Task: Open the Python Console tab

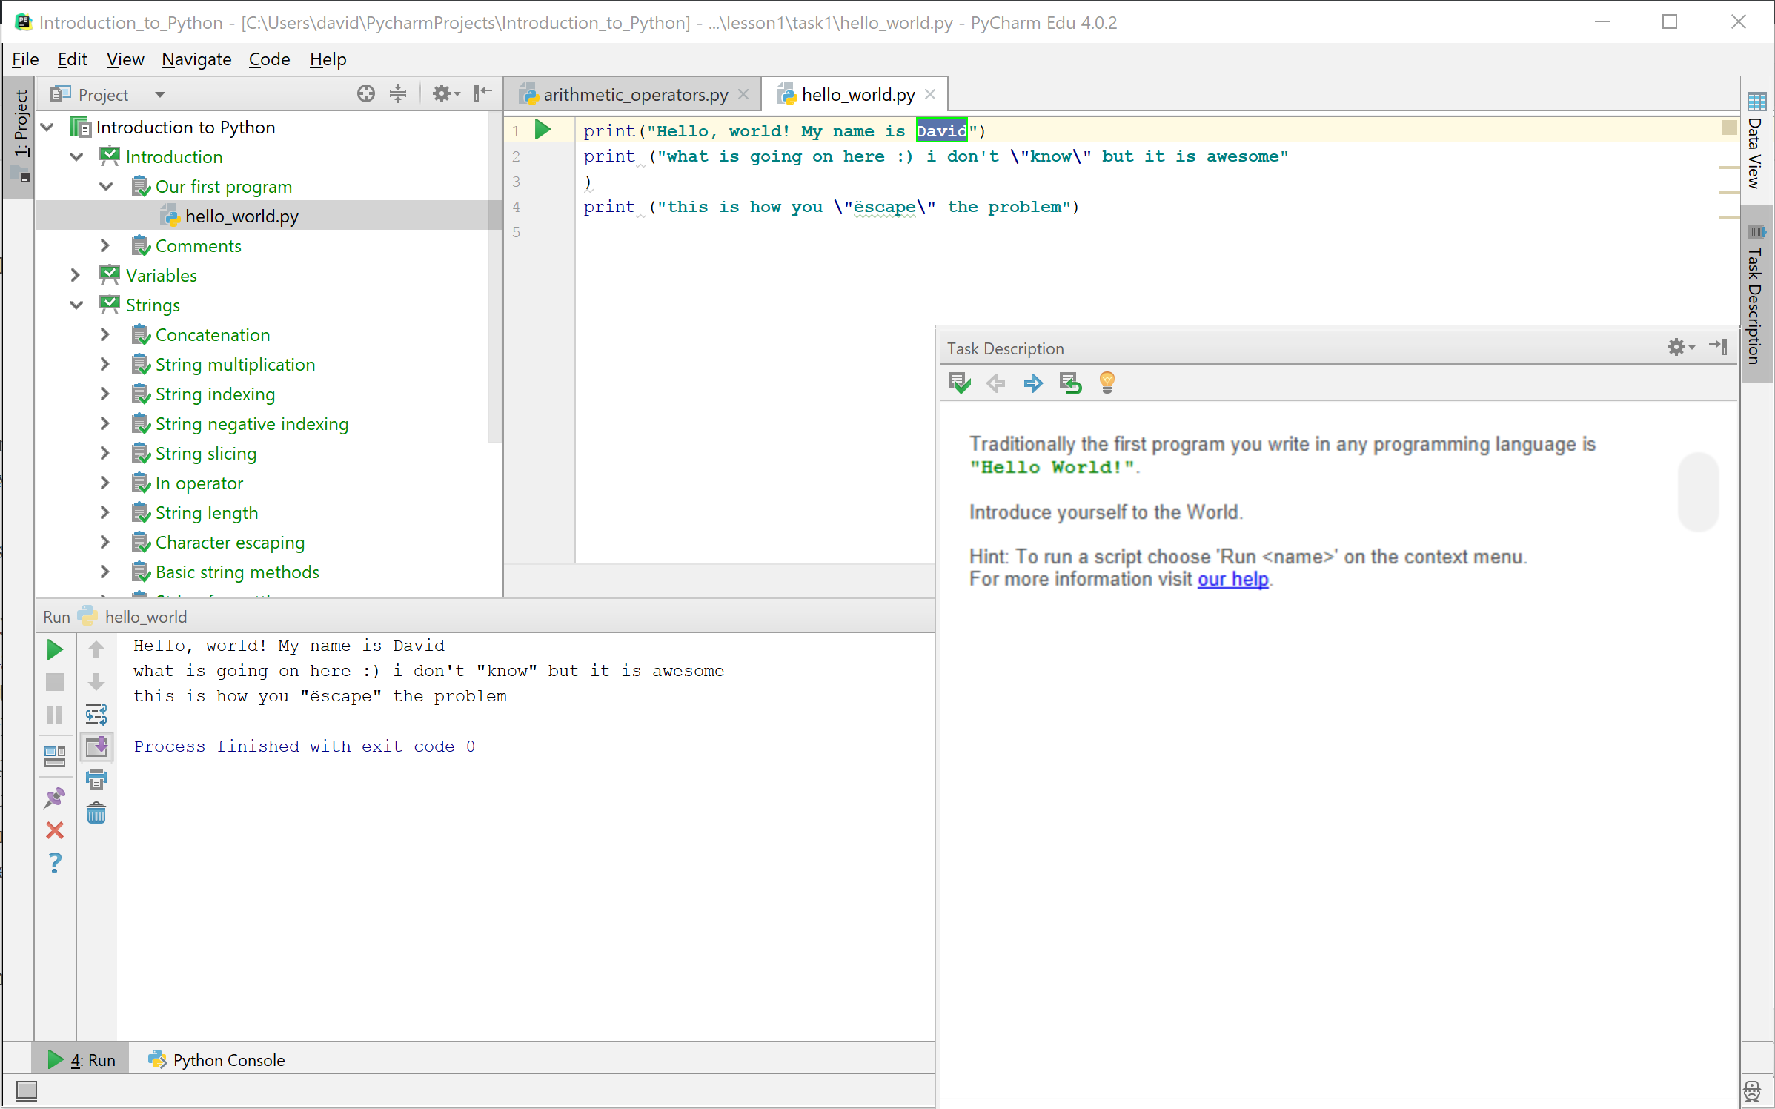Action: coord(216,1059)
